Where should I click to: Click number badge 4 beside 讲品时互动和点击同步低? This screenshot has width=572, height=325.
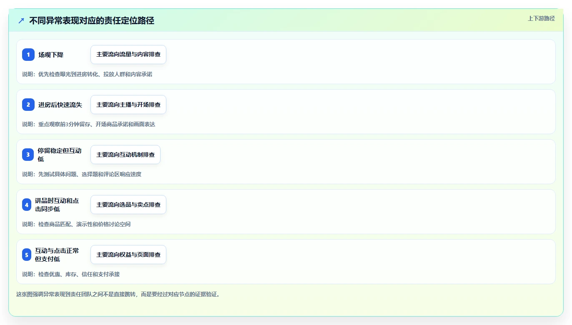27,205
